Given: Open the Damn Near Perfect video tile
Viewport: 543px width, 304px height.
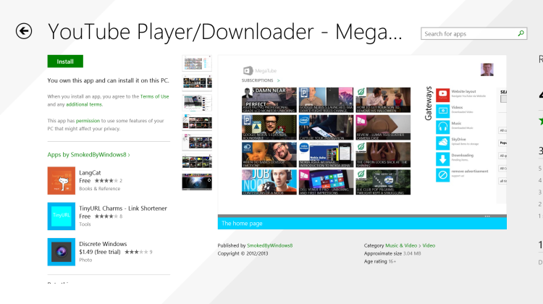Looking at the screenshot, I should click(x=269, y=100).
